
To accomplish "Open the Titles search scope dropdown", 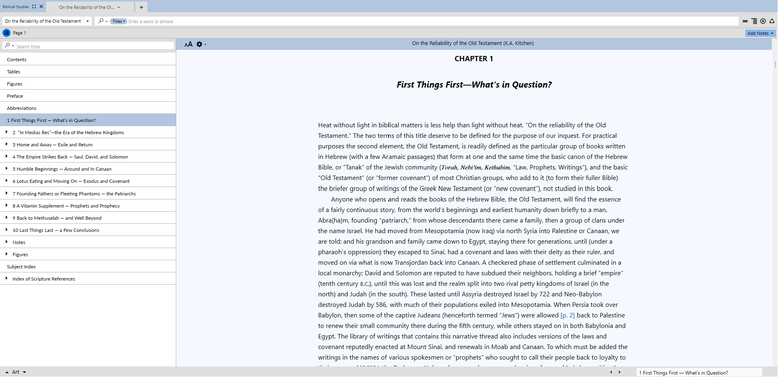I will 118,21.
